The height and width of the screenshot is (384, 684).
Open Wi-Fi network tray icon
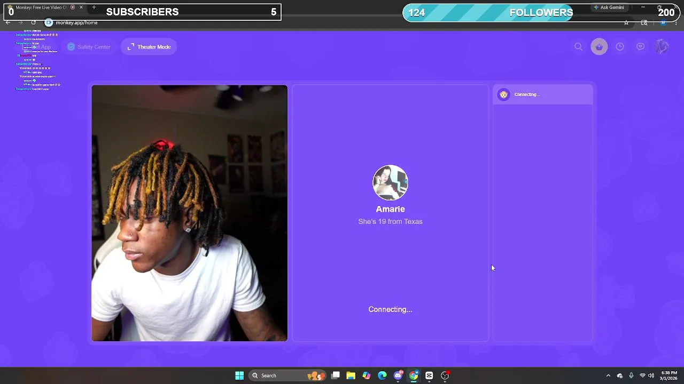[642, 375]
